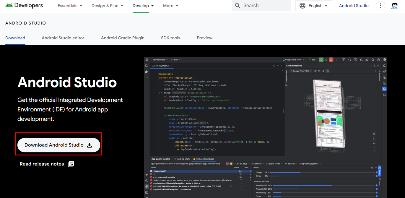Open the English language selector
405x198 pixels.
coord(314,6)
